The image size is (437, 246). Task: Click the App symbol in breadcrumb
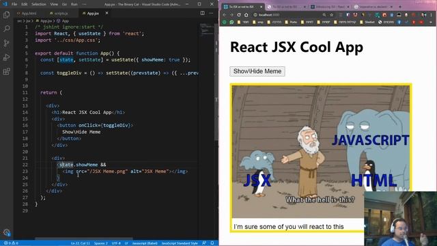(63, 21)
